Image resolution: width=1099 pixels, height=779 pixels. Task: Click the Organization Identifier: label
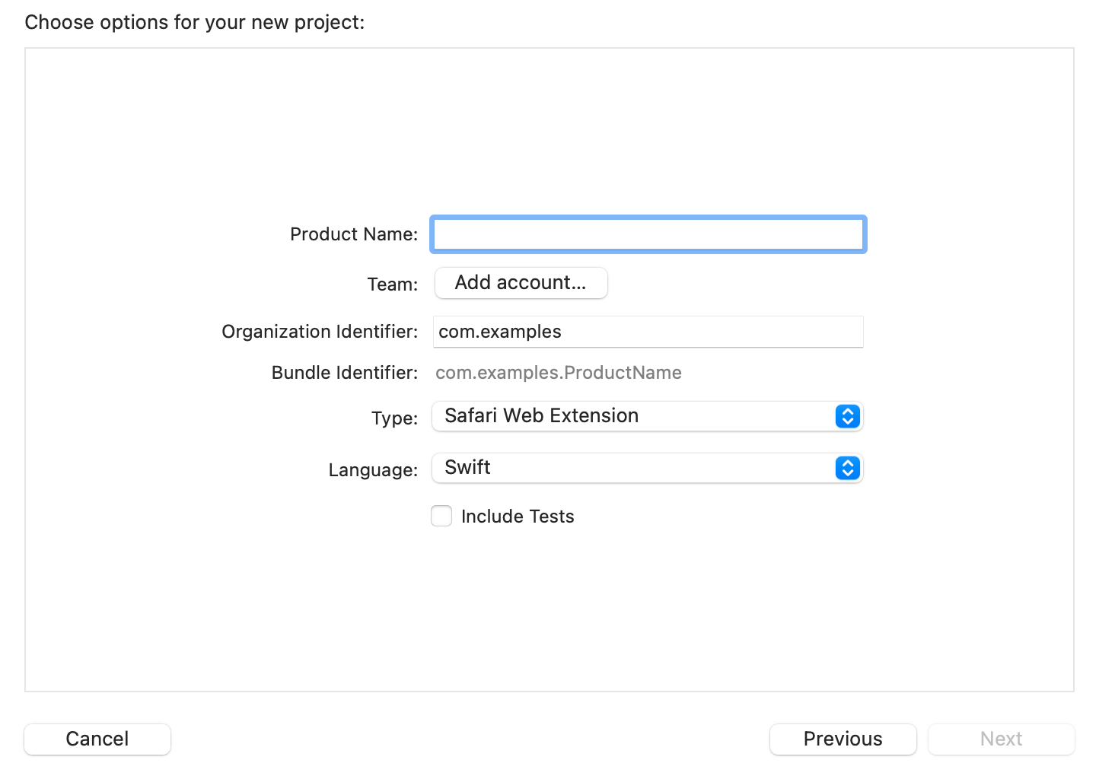320,332
